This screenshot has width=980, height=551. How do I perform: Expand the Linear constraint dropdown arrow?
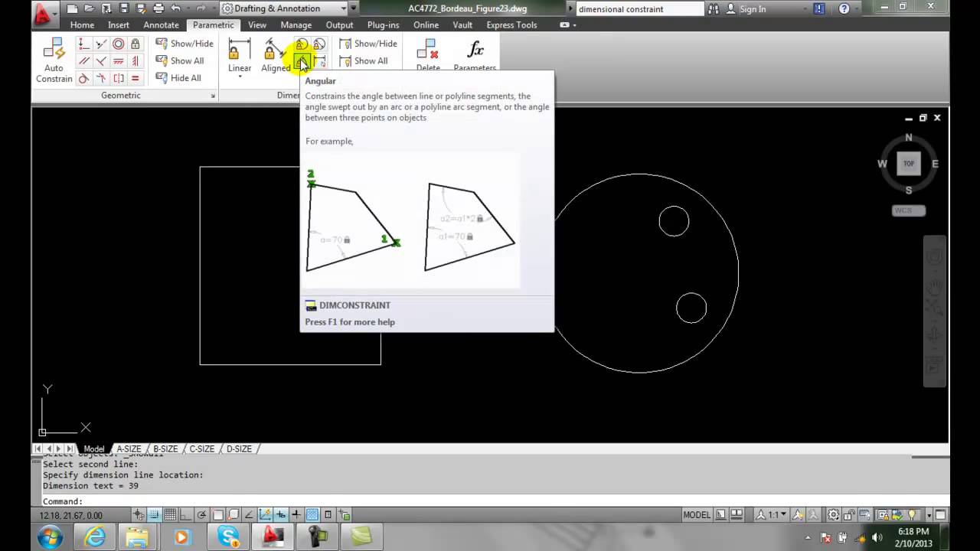(x=240, y=77)
